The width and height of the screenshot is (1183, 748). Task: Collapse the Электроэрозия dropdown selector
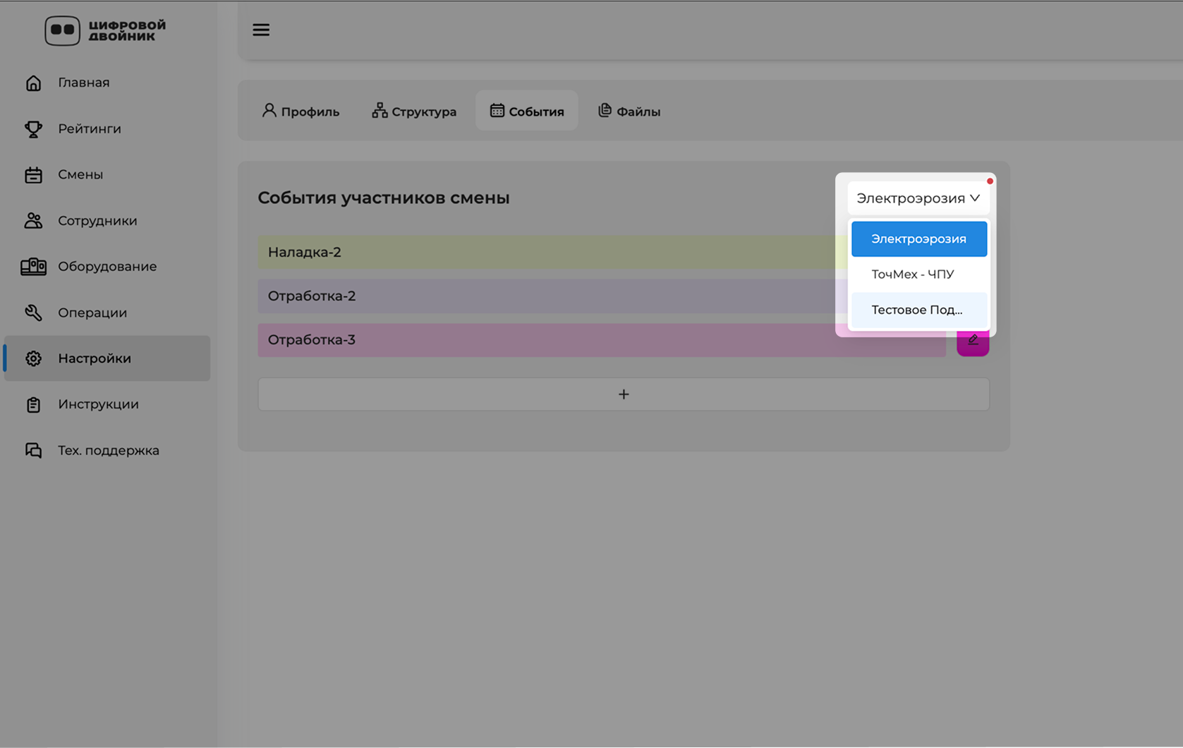pyautogui.click(x=918, y=198)
